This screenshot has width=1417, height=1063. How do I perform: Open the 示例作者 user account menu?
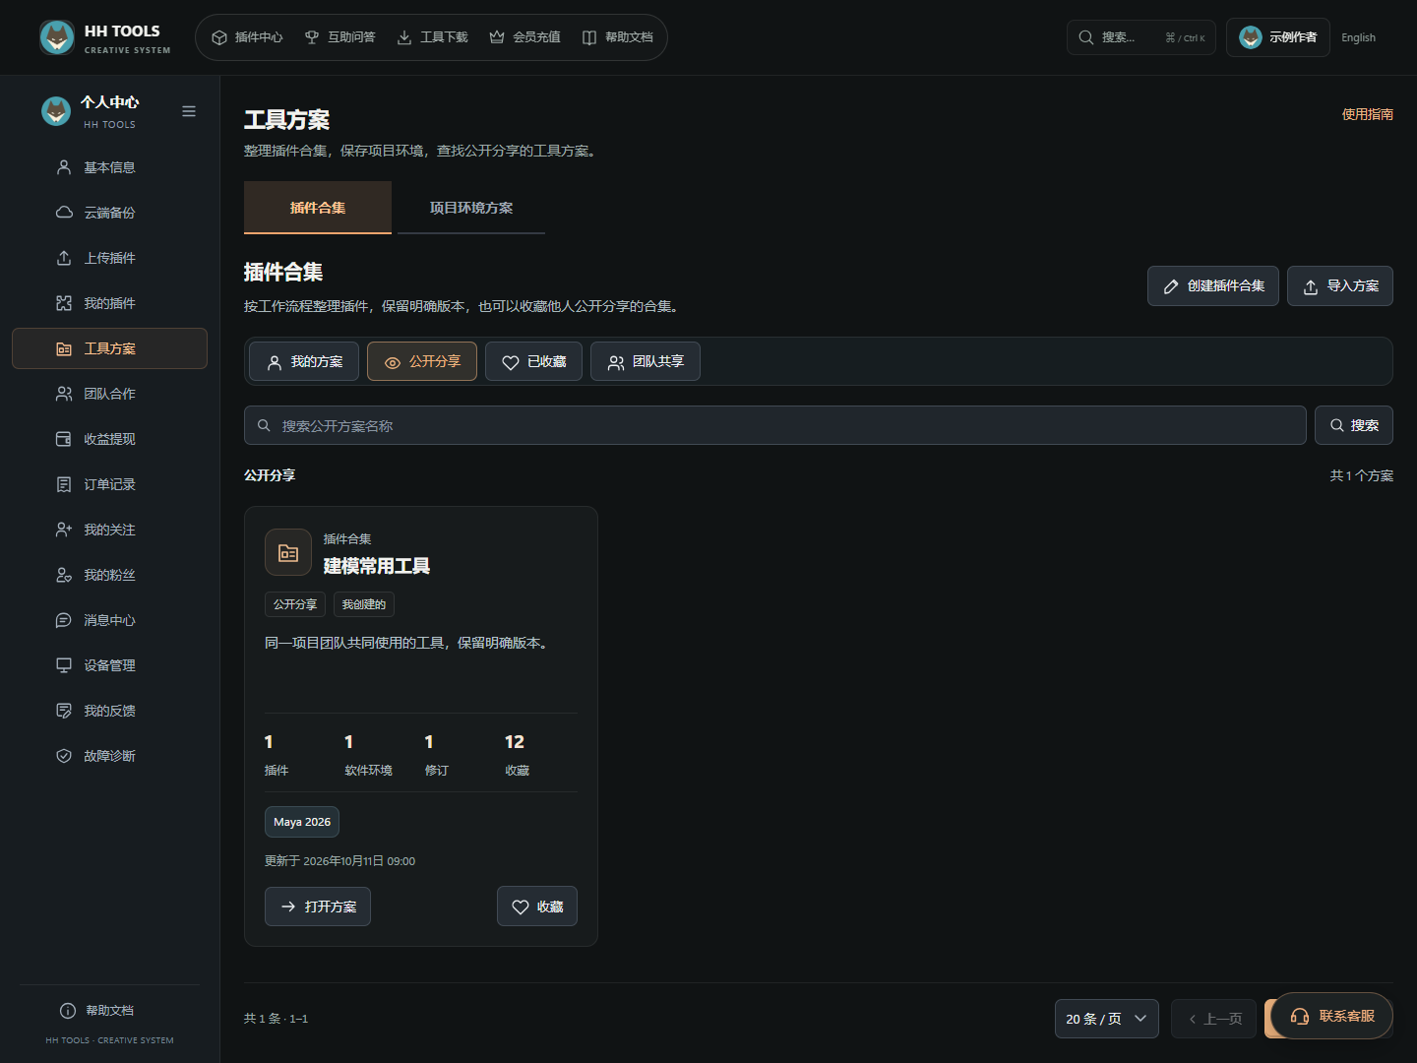tap(1278, 37)
